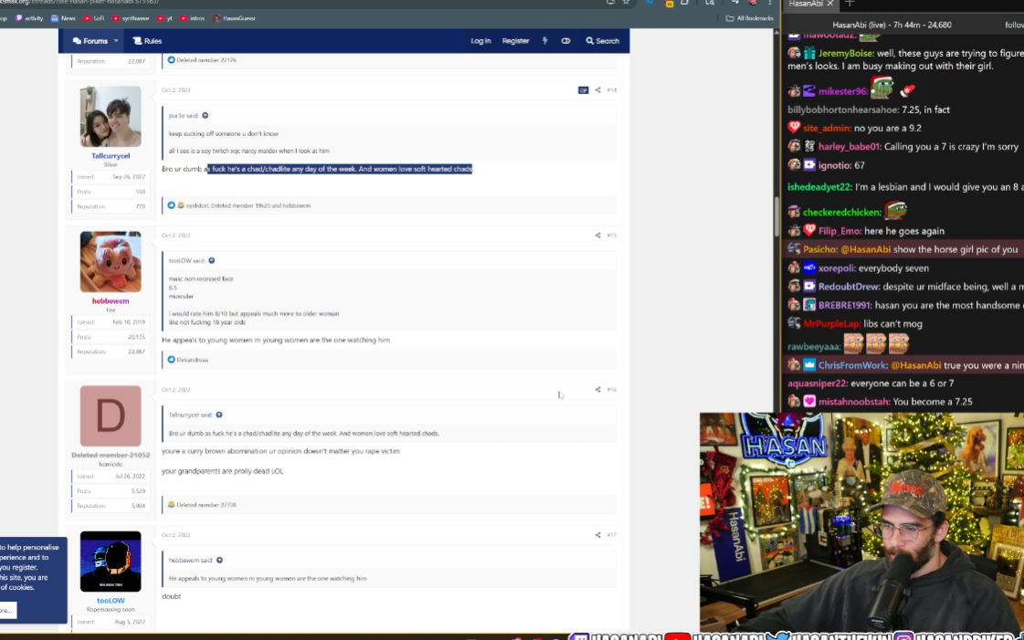Screen dimensions: 1024x640
Task: Click share icon on post #16
Action: coord(597,390)
